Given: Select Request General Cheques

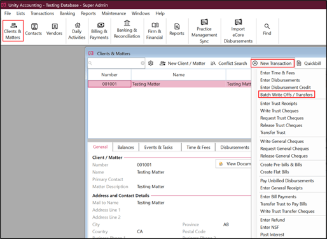Looking at the screenshot, I should (284, 149).
